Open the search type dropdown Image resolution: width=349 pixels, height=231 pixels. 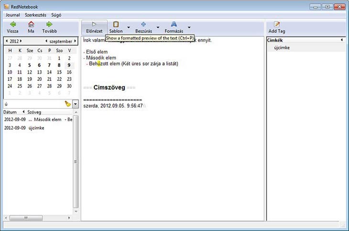(x=75, y=104)
